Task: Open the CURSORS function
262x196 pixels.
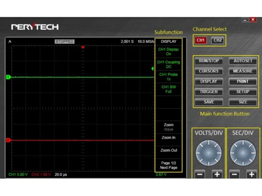Action: (209, 71)
